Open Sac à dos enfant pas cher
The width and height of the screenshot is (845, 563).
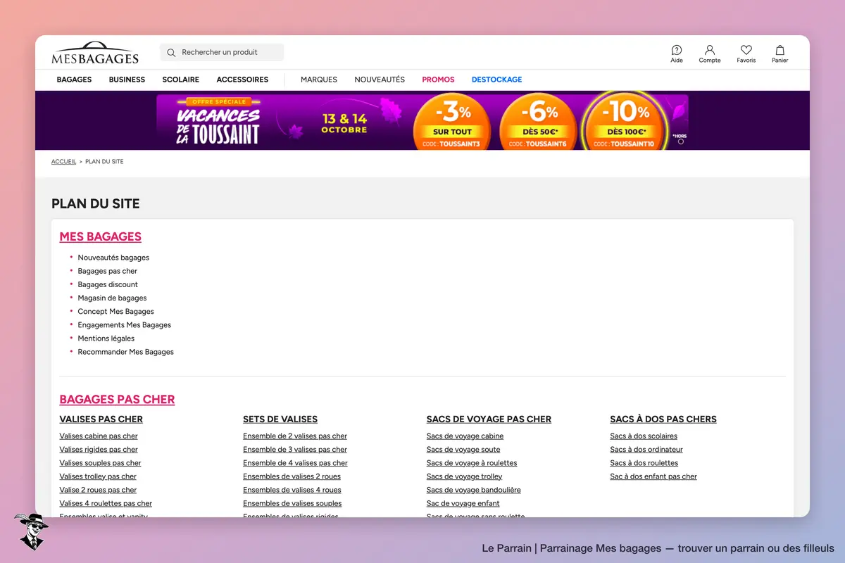[x=653, y=476]
